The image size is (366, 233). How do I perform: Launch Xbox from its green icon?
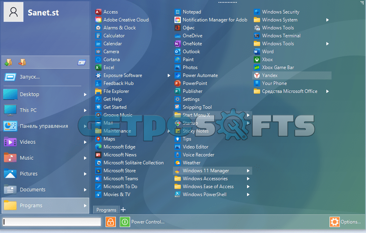pyautogui.click(x=257, y=60)
